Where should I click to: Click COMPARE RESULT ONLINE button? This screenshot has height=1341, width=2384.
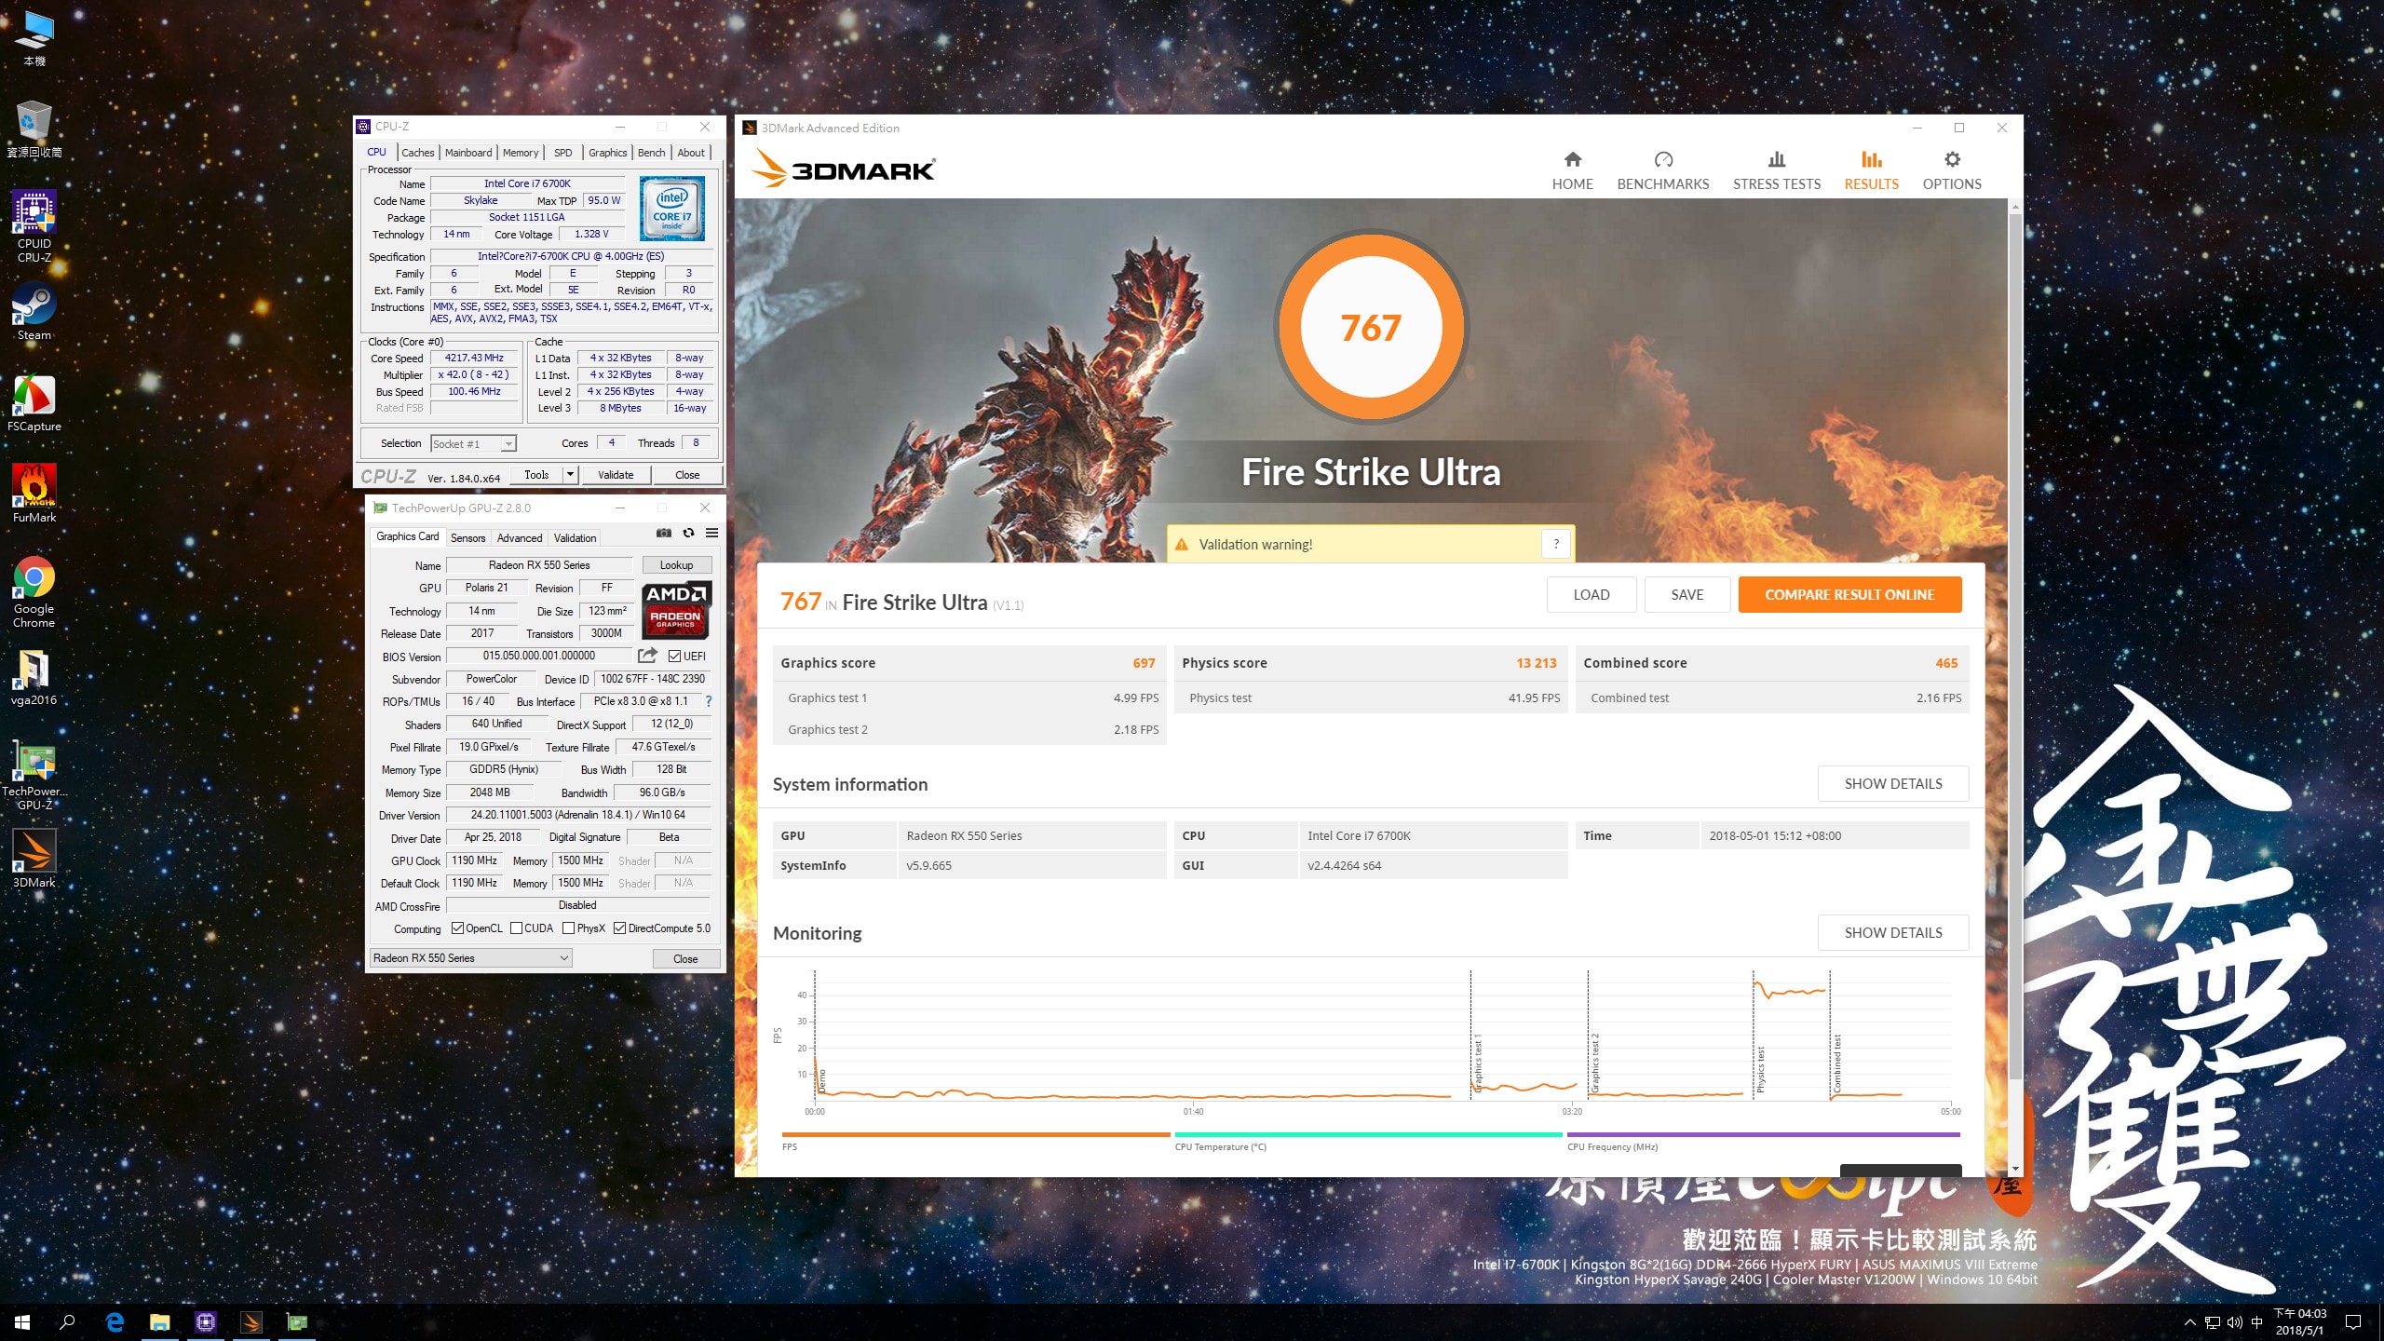pos(1849,594)
